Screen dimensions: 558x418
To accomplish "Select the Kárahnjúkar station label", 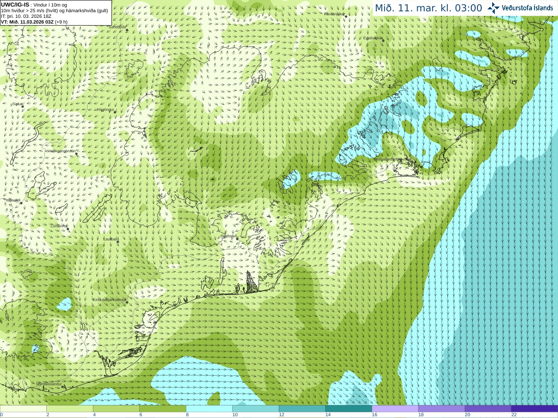I will 335,14.
